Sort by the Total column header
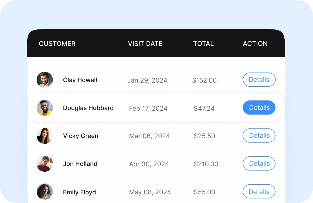 [203, 44]
